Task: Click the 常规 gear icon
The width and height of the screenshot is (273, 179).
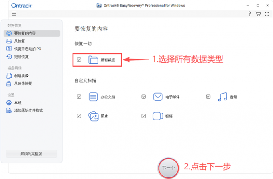Action: (x=9, y=103)
